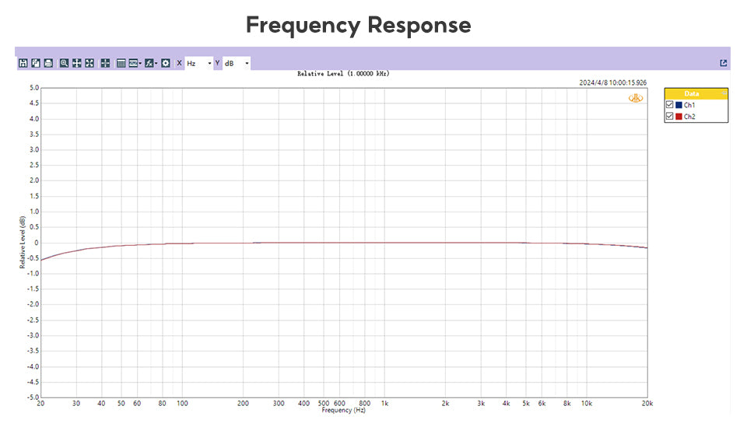Select the magnifier zoom tool
747x434 pixels.
[65, 63]
